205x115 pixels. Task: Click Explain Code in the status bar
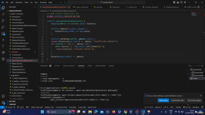(x=49, y=107)
